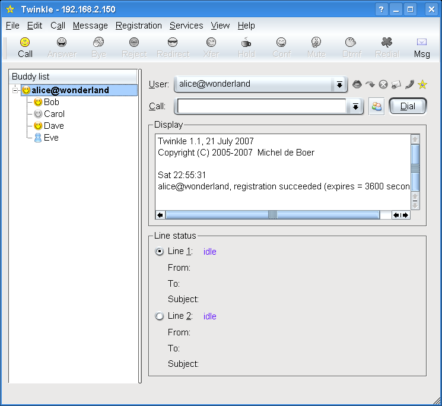Click the curved-arrow call redirect status icon
The image size is (442, 406).
pyautogui.click(x=370, y=84)
